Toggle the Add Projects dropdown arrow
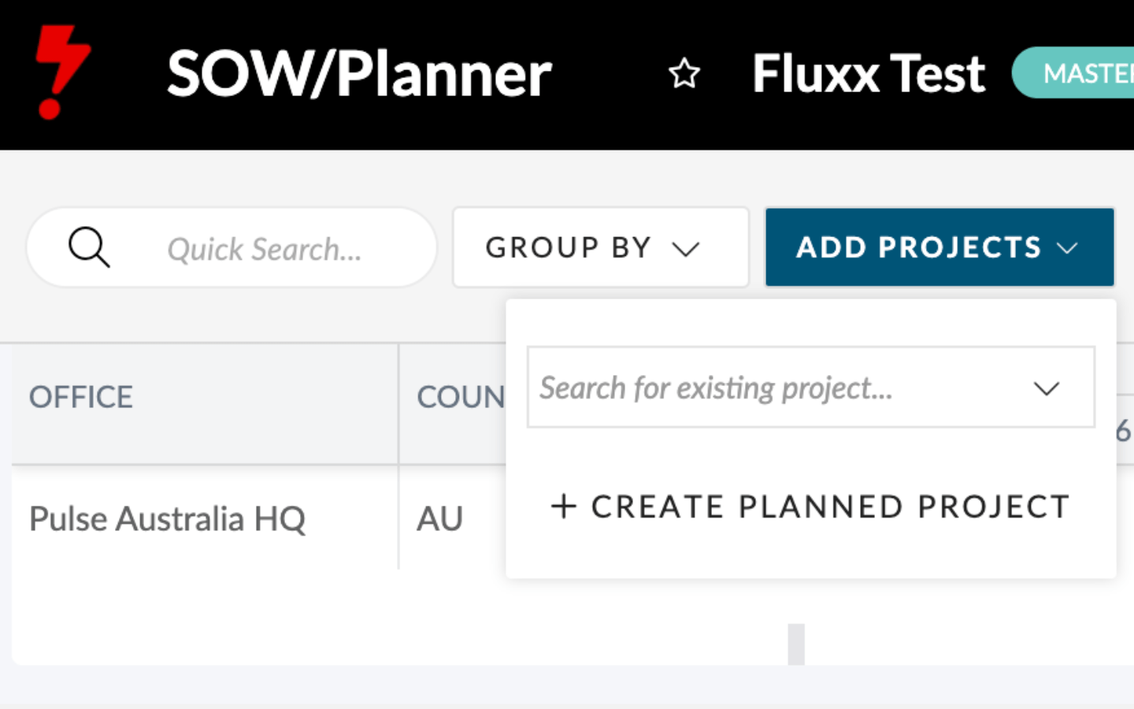This screenshot has height=709, width=1134. pos(1067,248)
